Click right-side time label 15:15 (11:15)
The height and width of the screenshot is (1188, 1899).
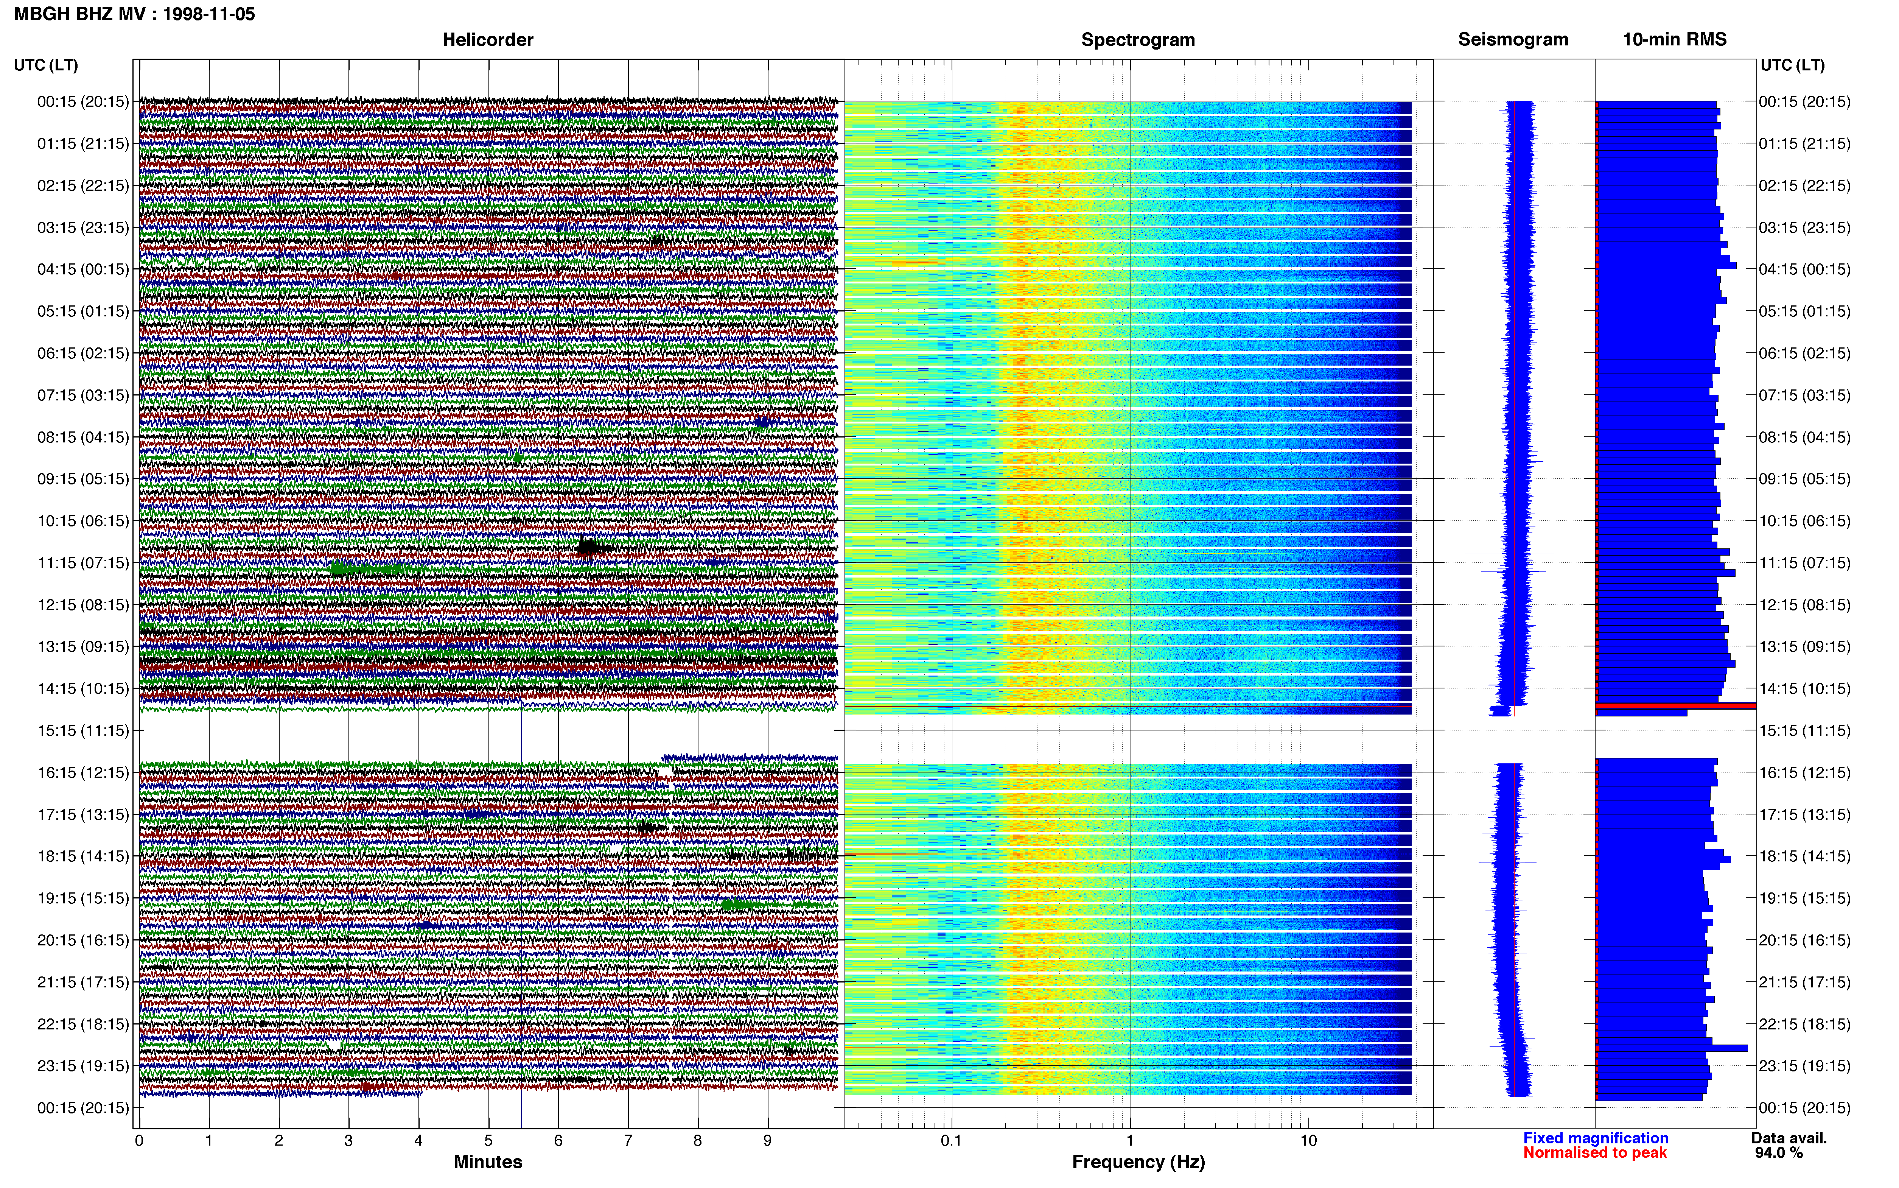(x=1804, y=731)
